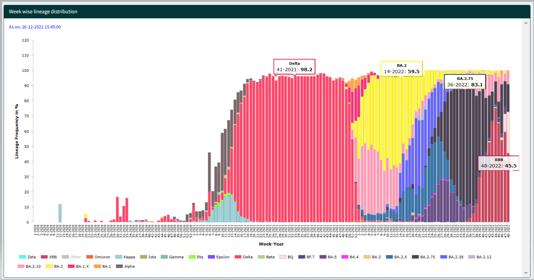Toggle the Omicron legend entry
Screen dimensions: 534x280
coord(98,257)
